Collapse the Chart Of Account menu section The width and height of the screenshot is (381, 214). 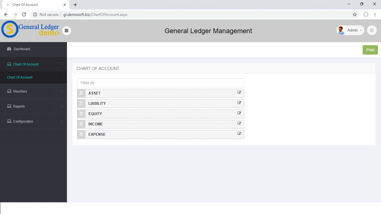pyautogui.click(x=33, y=64)
